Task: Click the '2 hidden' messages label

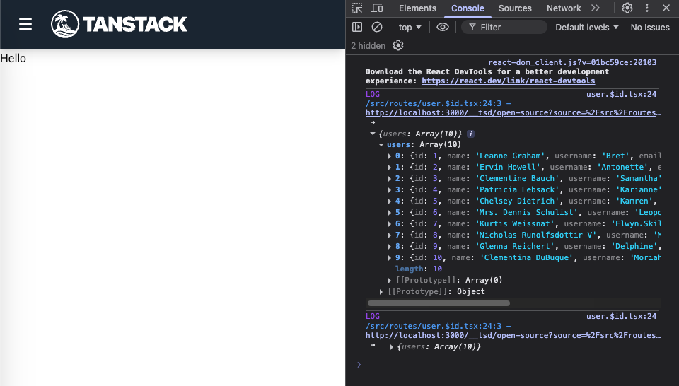Action: coord(368,46)
